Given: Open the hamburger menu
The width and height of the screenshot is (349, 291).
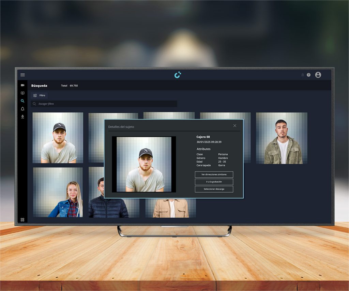Looking at the screenshot, I should pos(22,75).
